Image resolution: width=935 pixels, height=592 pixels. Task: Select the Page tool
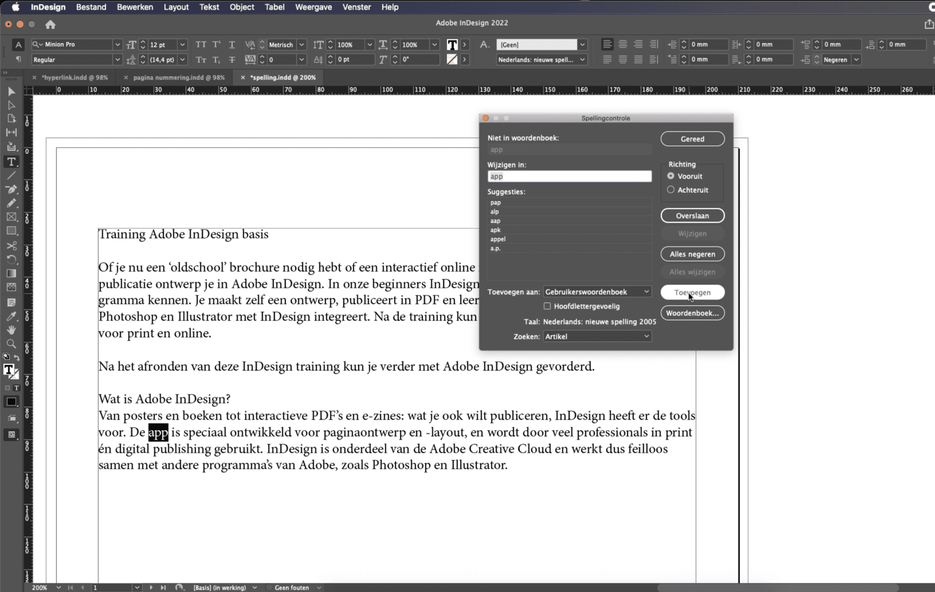tap(11, 119)
